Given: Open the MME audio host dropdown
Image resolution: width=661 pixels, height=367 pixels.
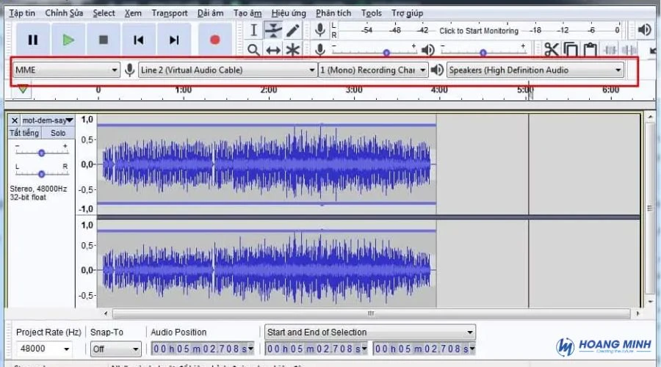Looking at the screenshot, I should [66, 70].
